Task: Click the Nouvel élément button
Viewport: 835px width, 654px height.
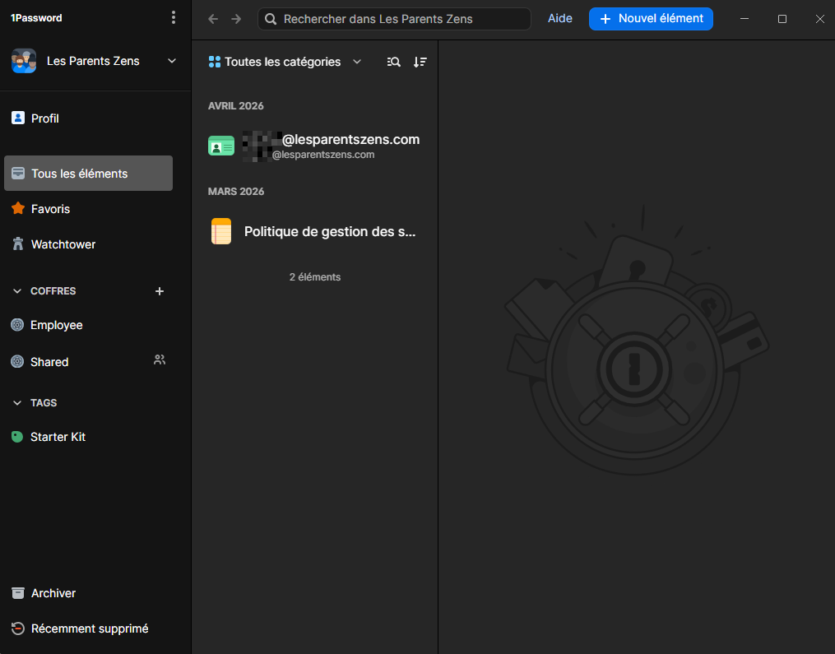Action: click(651, 18)
